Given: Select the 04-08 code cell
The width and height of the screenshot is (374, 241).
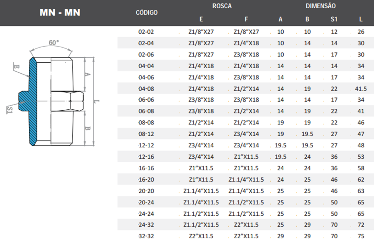Looking at the screenshot, I should [146, 89].
